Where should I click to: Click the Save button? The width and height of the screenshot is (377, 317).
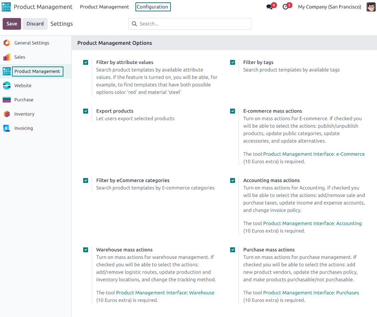coord(12,24)
